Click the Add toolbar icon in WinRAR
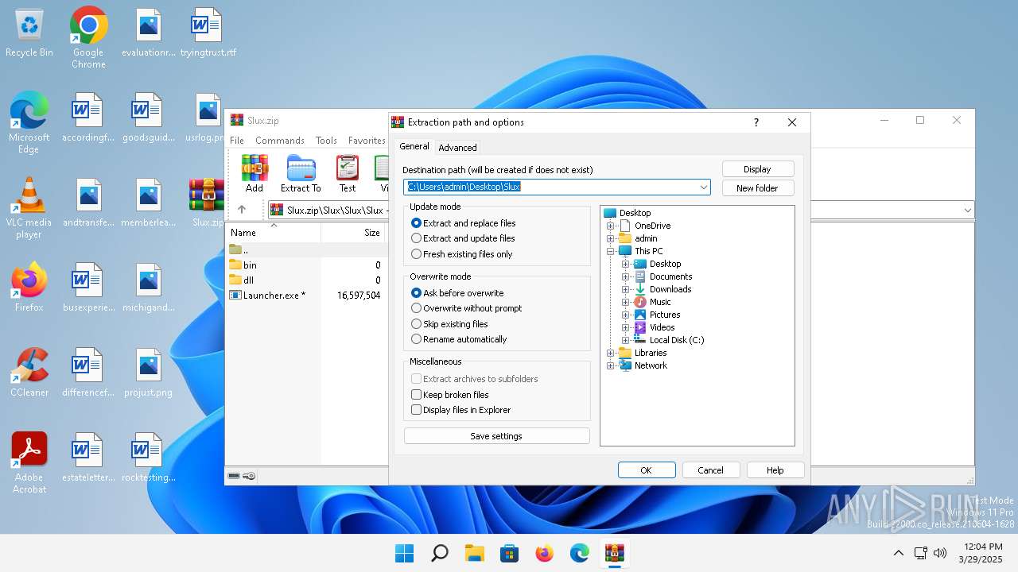This screenshot has width=1018, height=572. coord(254,174)
